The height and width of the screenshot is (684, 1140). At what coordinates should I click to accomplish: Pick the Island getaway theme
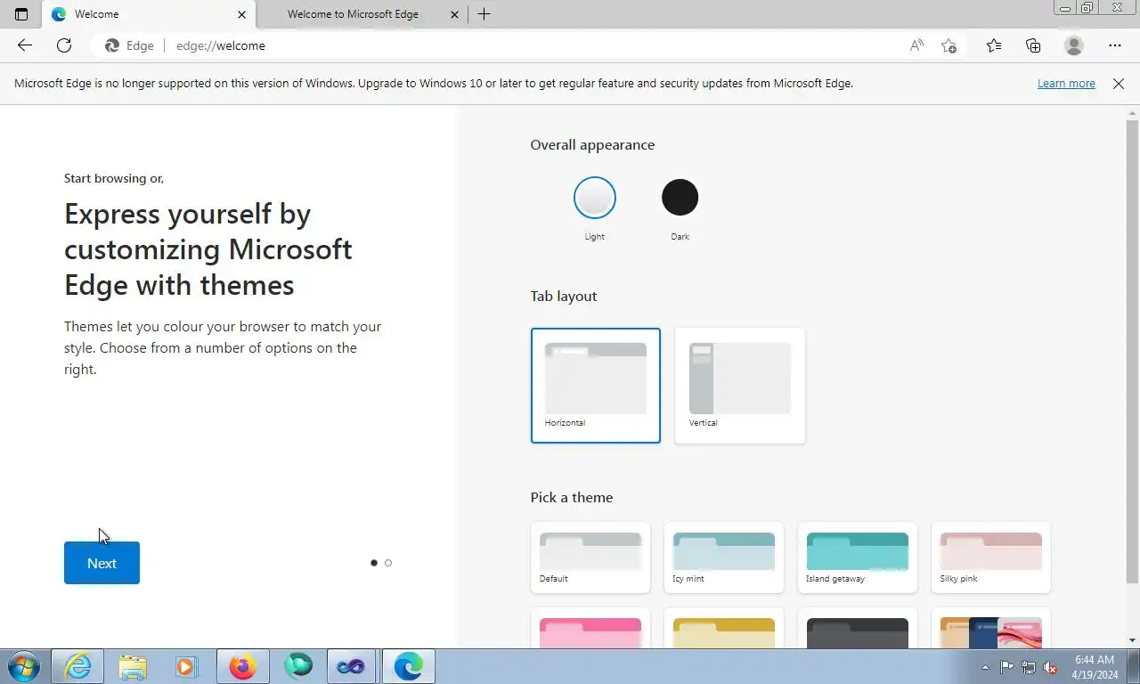pyautogui.click(x=858, y=558)
